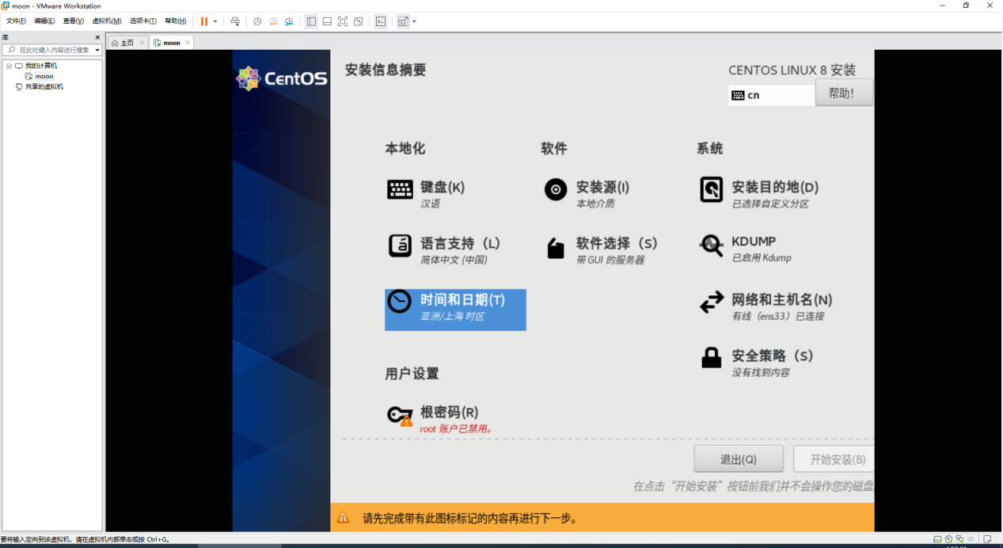Image resolution: width=1003 pixels, height=548 pixels.
Task: Send Ctrl+Alt+Del to the virtual machine
Action: tap(235, 21)
